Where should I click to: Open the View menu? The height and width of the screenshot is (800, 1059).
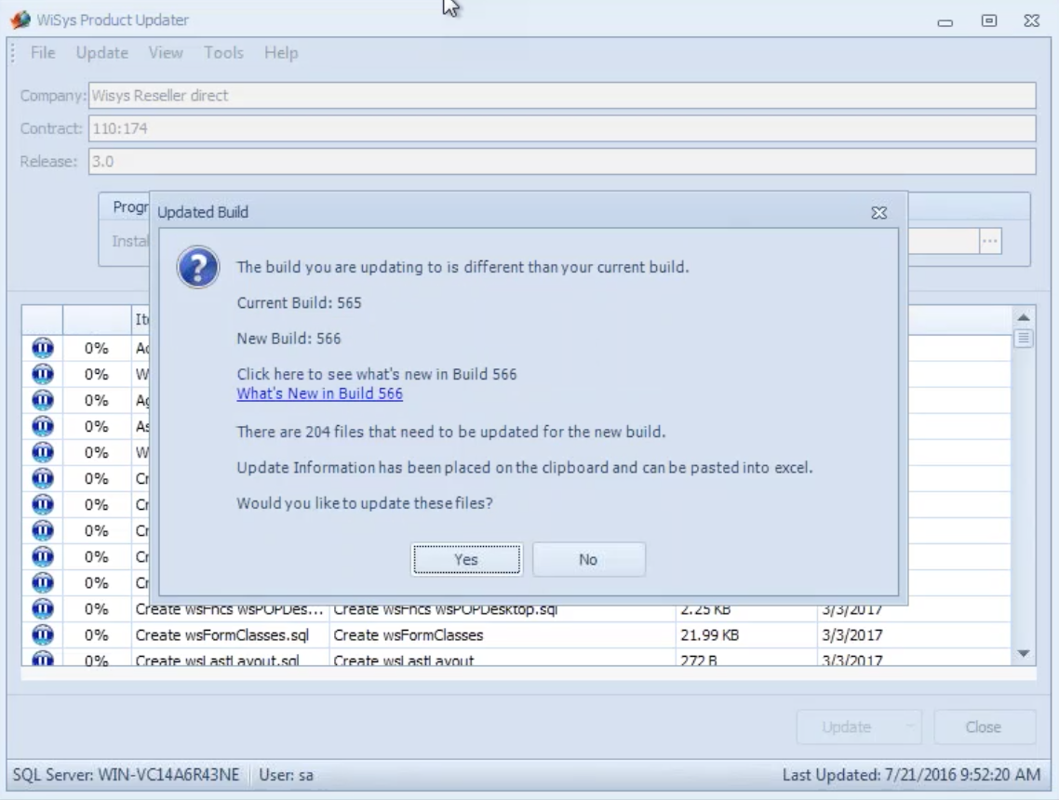[166, 53]
